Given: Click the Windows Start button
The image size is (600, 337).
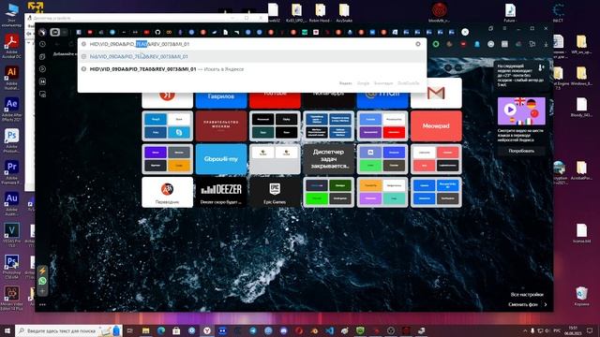Looking at the screenshot, I should [x=7, y=330].
